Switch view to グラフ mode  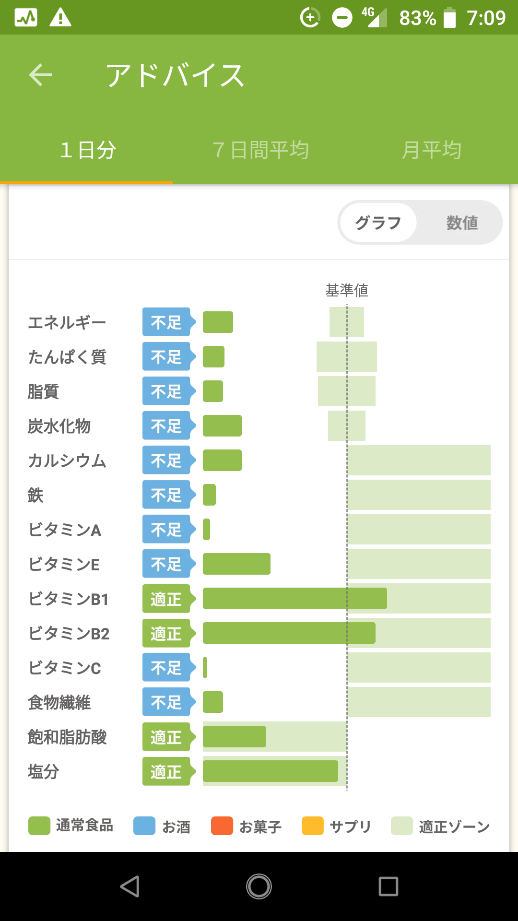pyautogui.click(x=378, y=223)
